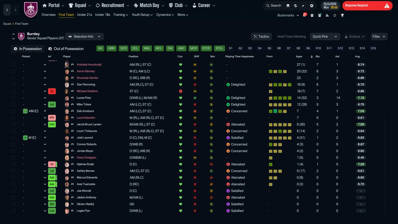Click the 7.12 average rating for Lucas Pires
The height and width of the screenshot is (224, 398).
(361, 98)
